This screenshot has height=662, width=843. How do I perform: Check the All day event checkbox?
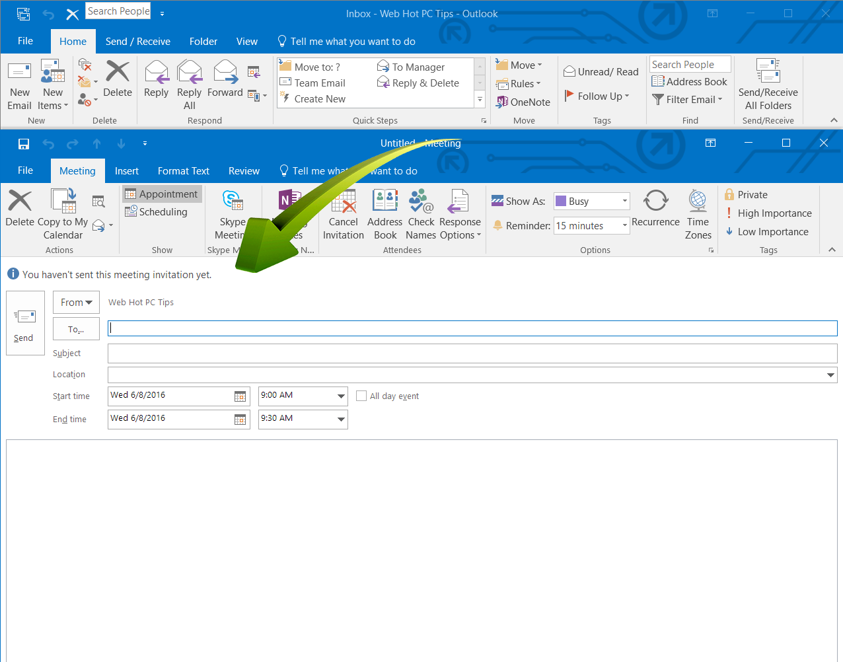[361, 396]
